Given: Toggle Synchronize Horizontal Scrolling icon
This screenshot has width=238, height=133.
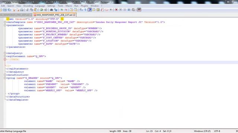Looking at the screenshot, I should tap(75, 10).
